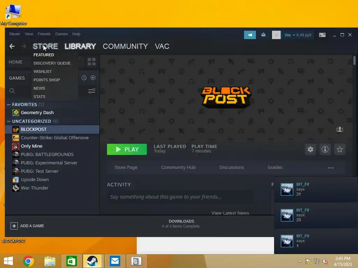Open Community Hub link
Image resolution: width=358 pixels, height=268 pixels.
coord(178,167)
